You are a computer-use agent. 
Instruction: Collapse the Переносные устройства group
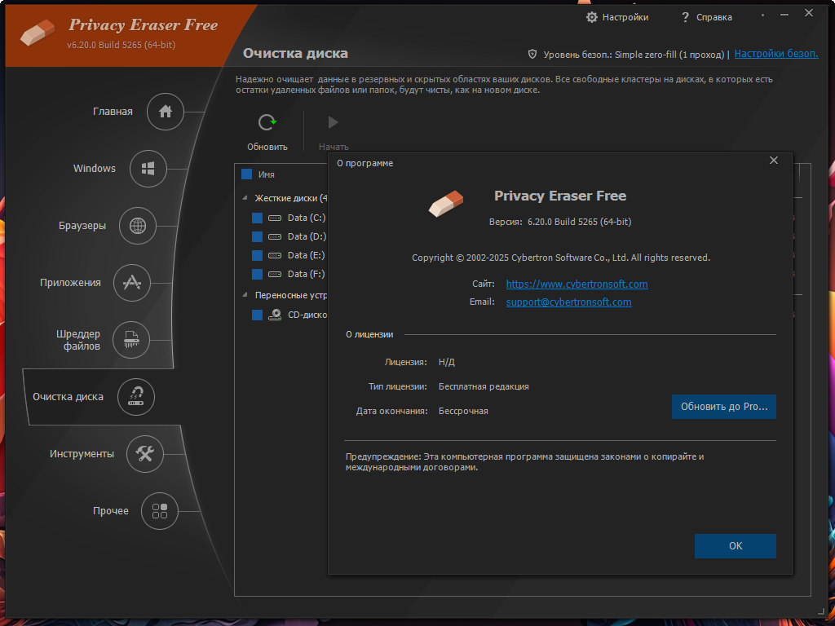click(245, 295)
